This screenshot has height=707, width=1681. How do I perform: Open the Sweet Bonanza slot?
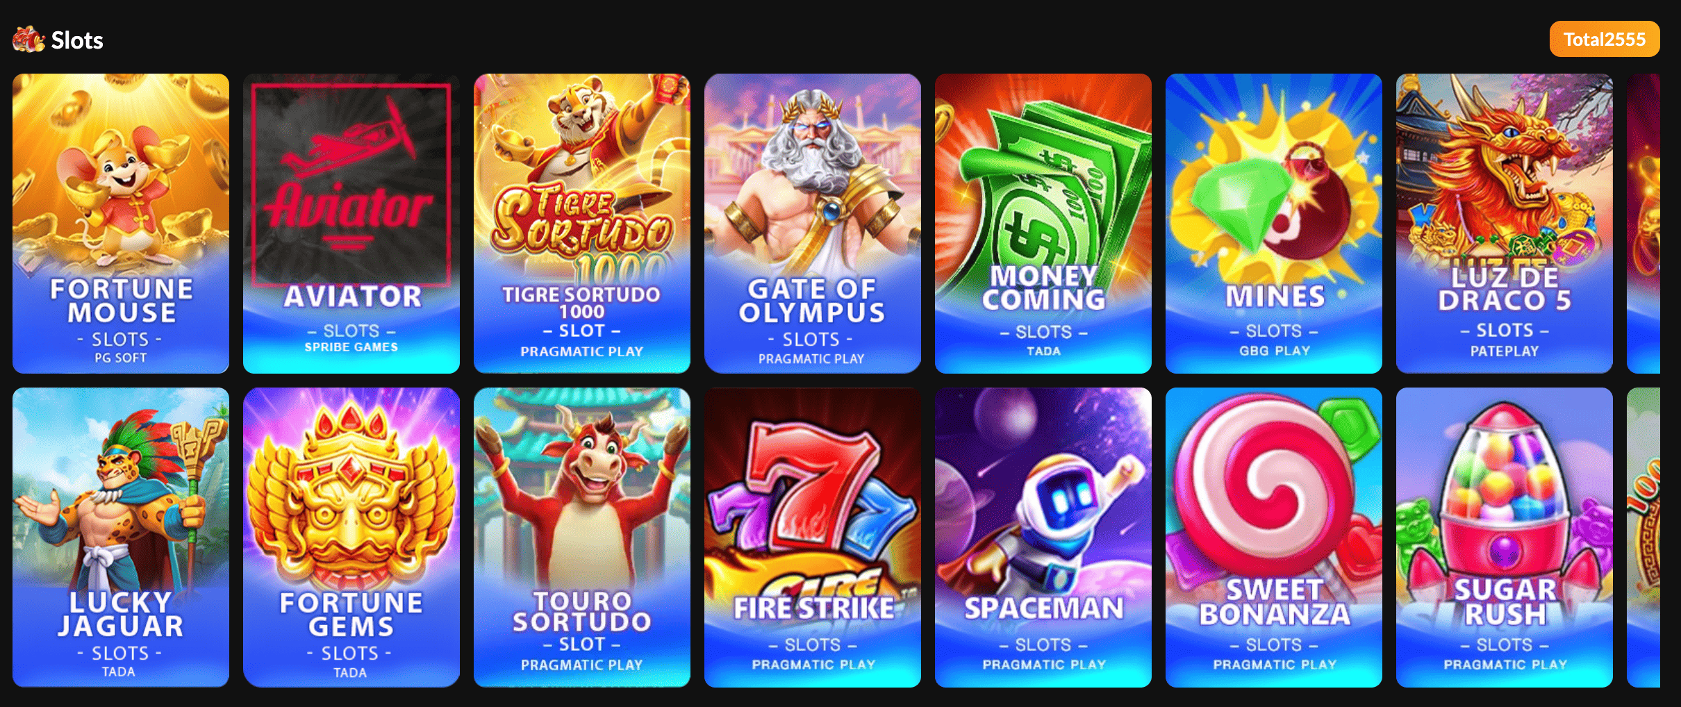click(1274, 538)
